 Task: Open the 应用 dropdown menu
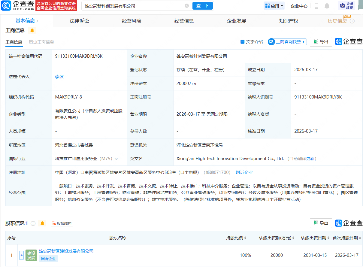[274, 6]
